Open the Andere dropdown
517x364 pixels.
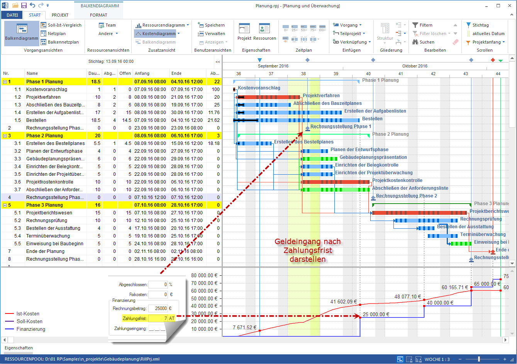click(108, 34)
